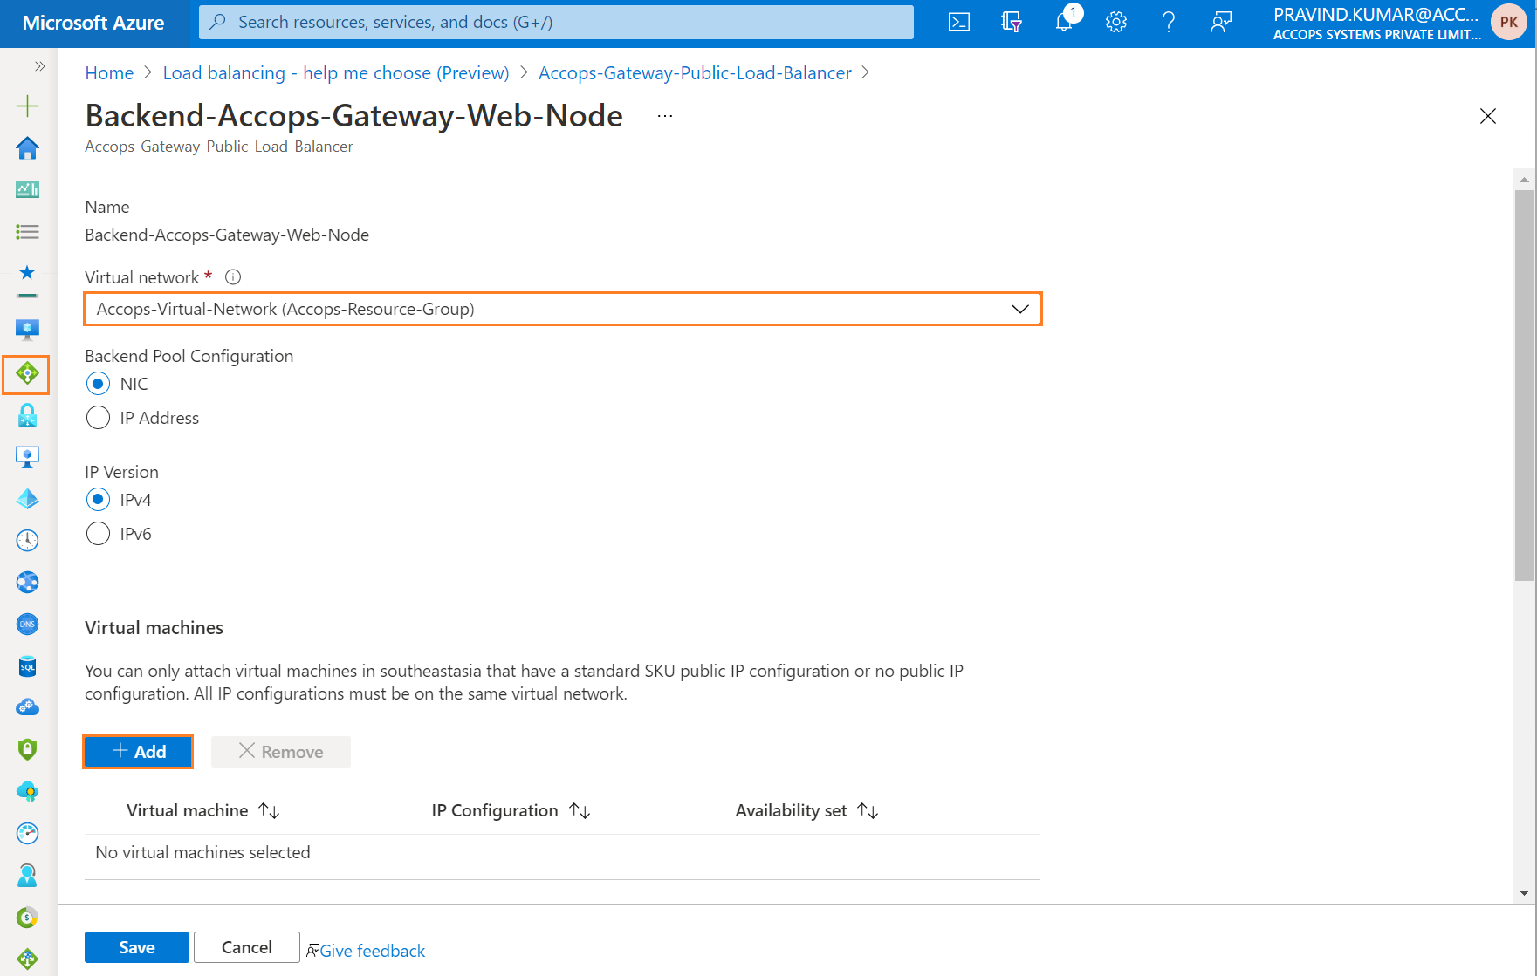Screen dimensions: 1537x976
Task: Open the notifications bell
Action: 1064,23
